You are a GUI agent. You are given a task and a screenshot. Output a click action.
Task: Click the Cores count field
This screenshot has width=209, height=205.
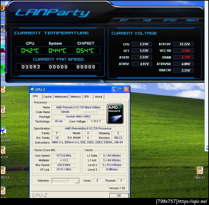[97, 181]
